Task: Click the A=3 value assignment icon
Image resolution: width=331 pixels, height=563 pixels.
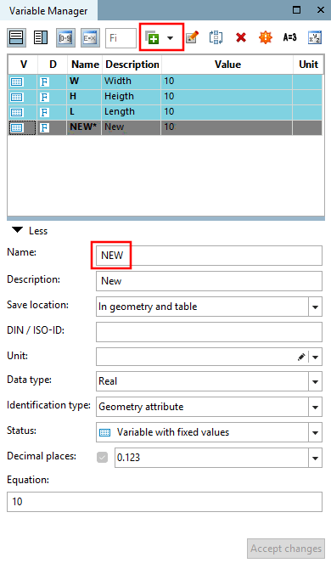Action: click(289, 37)
